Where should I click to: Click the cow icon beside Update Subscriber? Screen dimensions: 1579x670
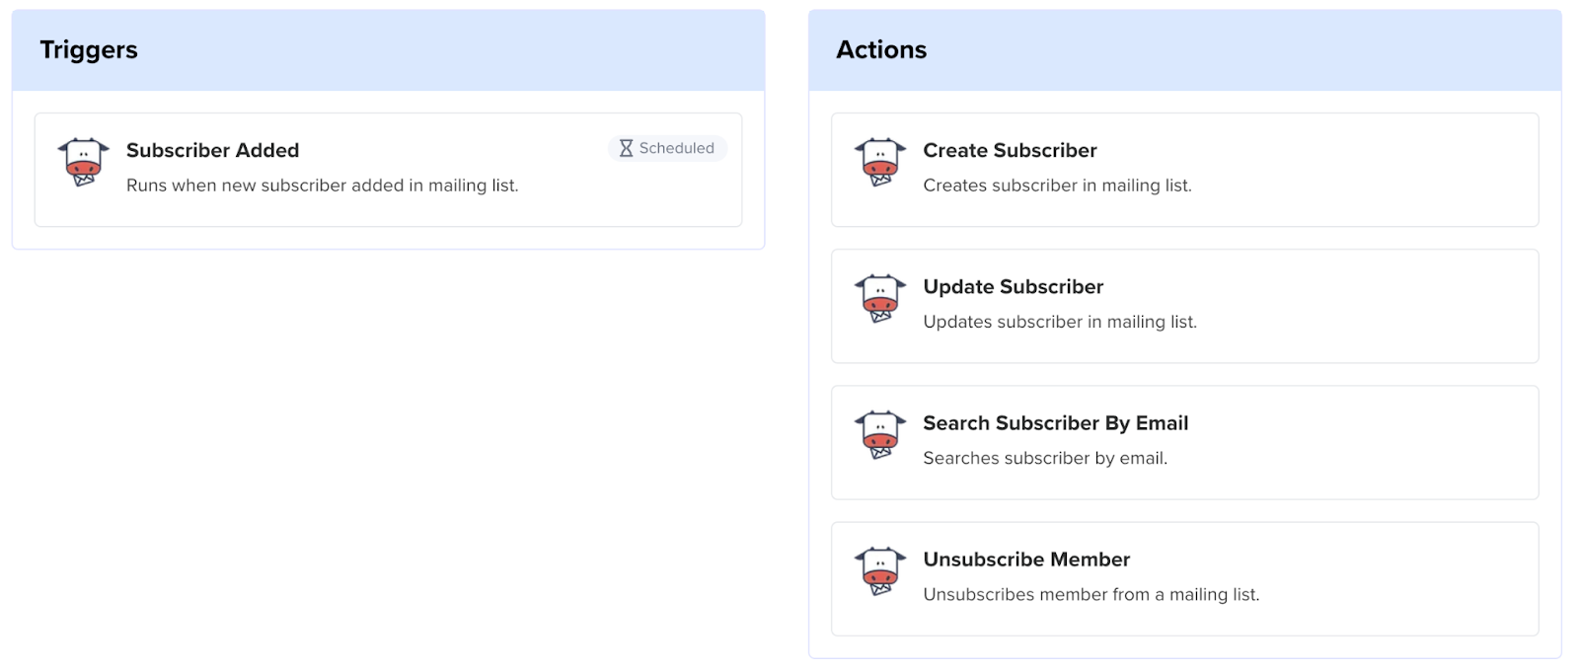879,298
